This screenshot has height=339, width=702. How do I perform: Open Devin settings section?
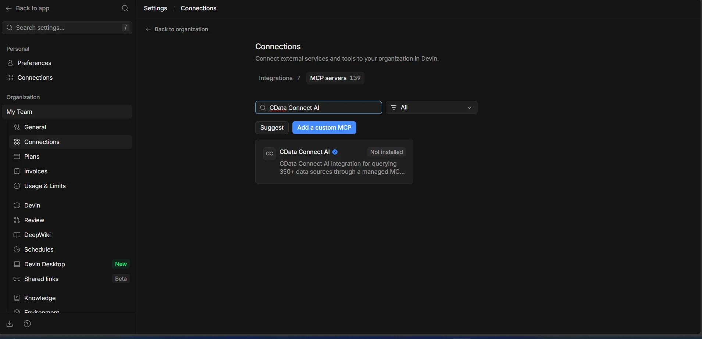click(70, 205)
